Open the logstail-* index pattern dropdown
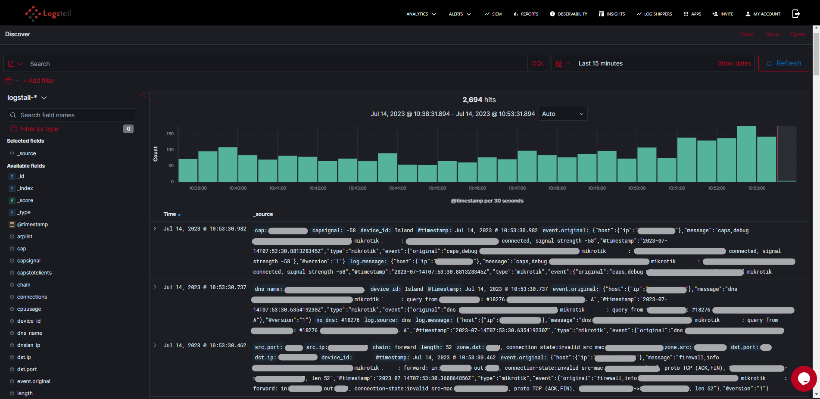The height and width of the screenshot is (399, 820). (27, 98)
